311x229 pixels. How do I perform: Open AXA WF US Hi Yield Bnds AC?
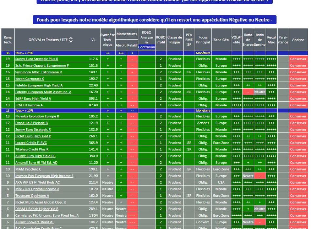38,183
